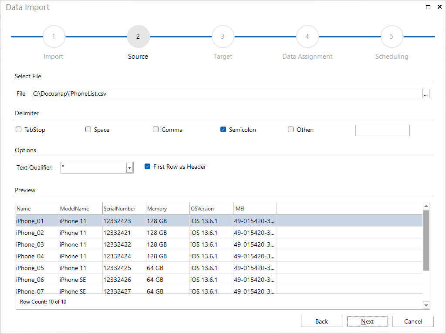
Task: Enable the Comma delimiter checkbox
Action: coord(155,130)
